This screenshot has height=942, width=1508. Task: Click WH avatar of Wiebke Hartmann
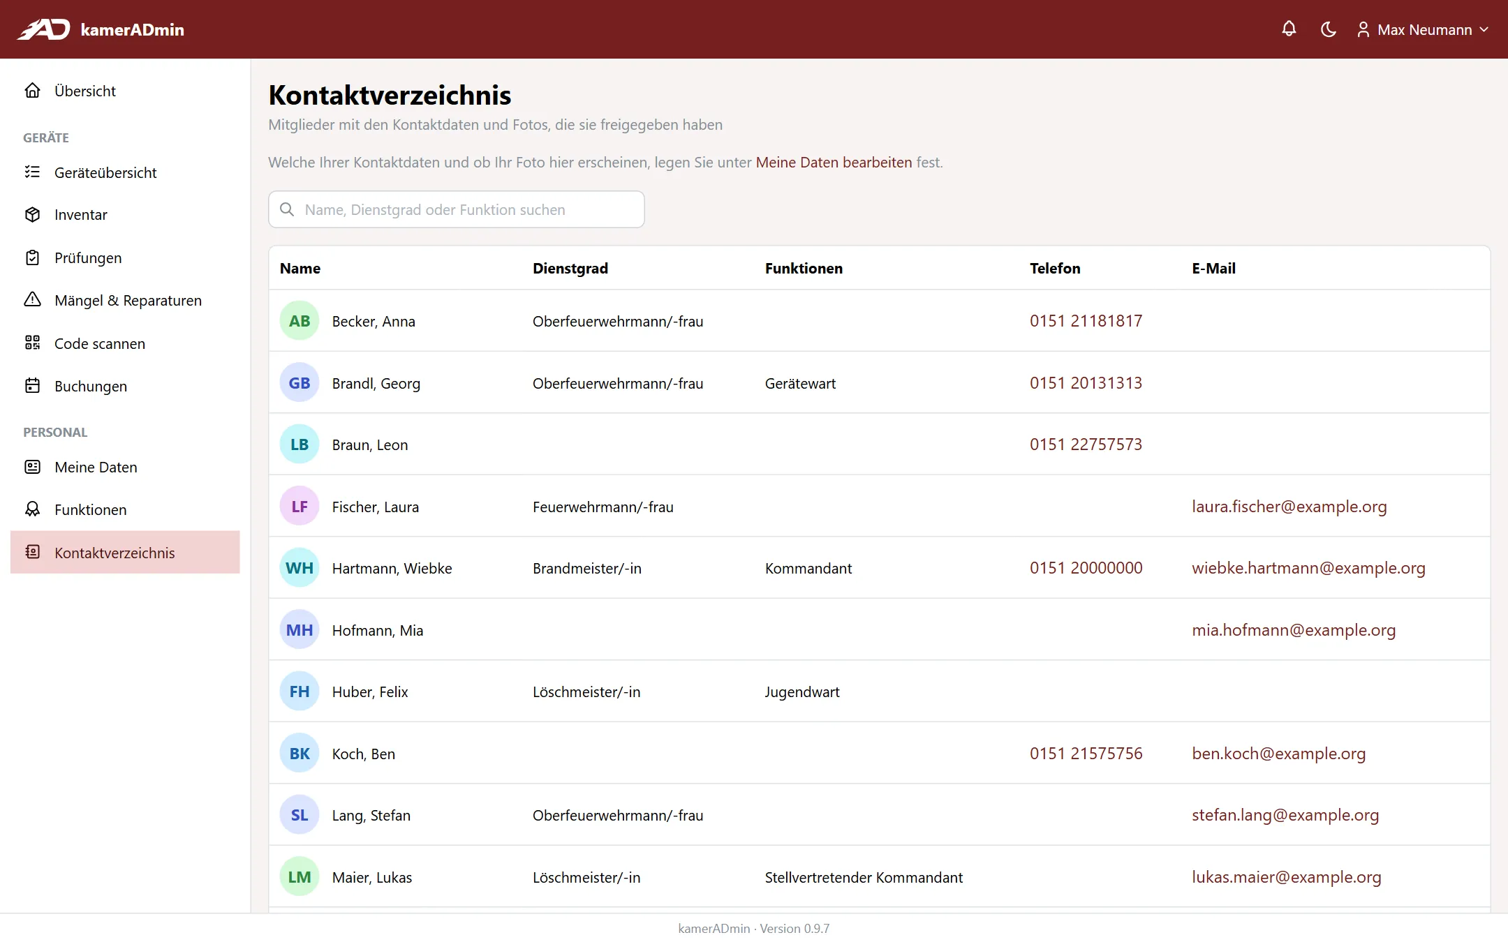click(x=300, y=568)
